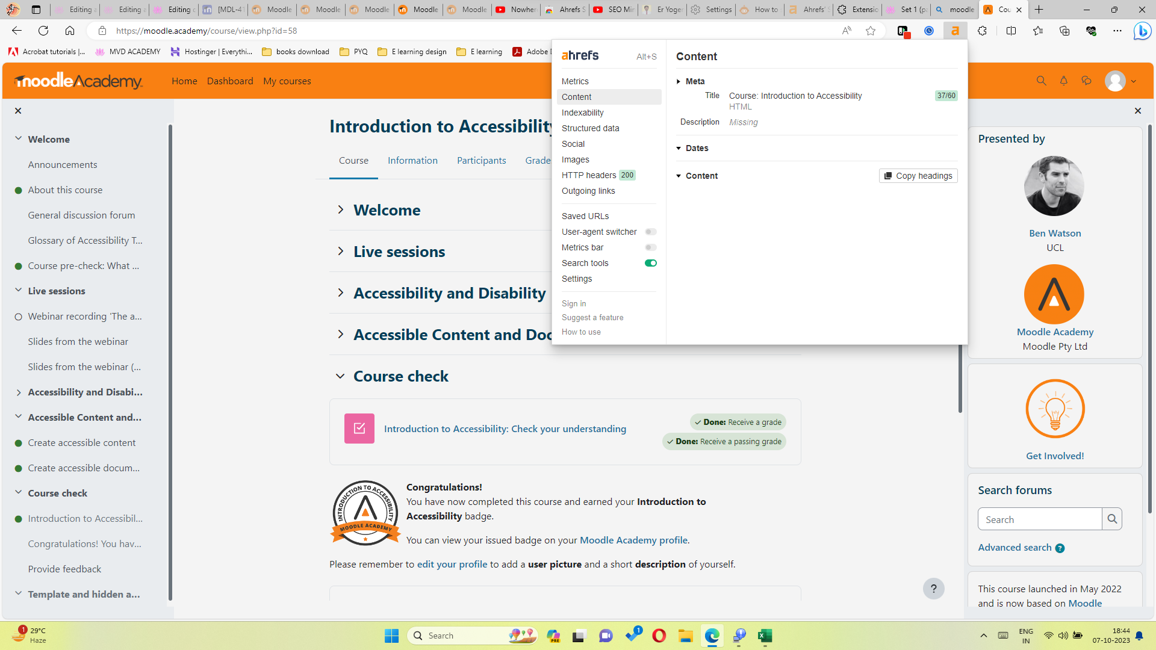This screenshot has width=1156, height=650.
Task: Expand the Welcome course section
Action: pyautogui.click(x=341, y=209)
